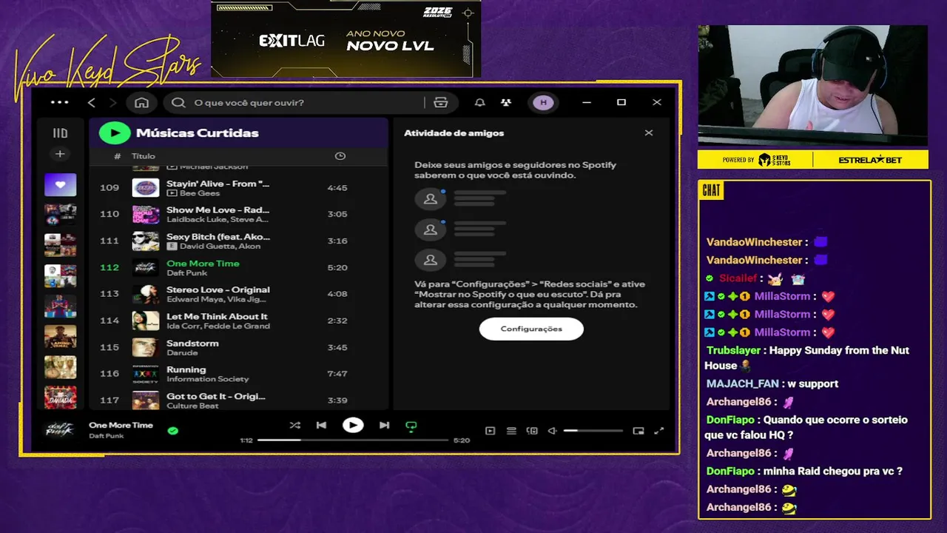
Task: Play Músicas Curtidas with green play button
Action: tap(115, 133)
